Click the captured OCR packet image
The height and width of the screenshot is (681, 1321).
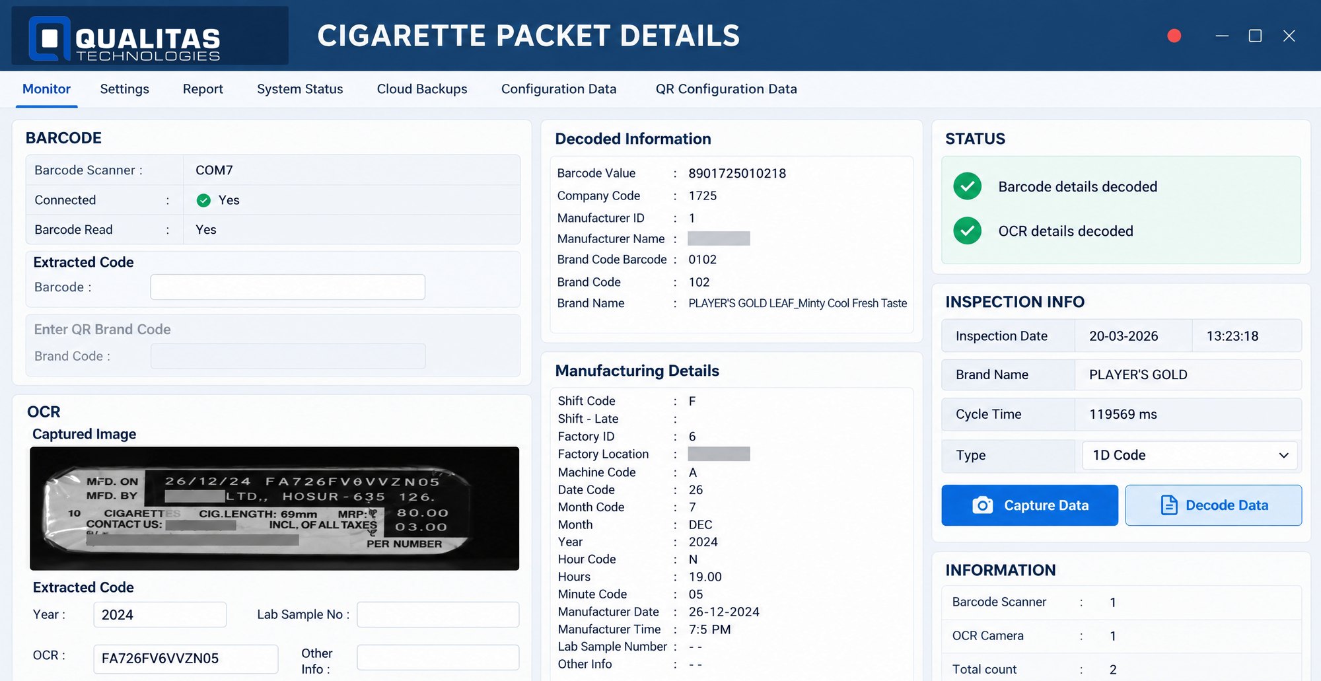click(x=274, y=509)
